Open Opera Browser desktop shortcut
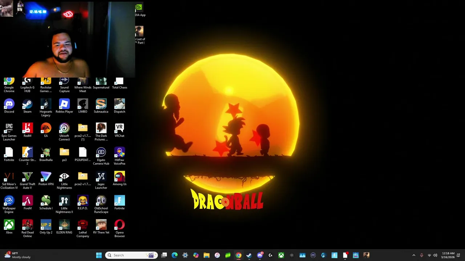Viewport: 465px width, 261px height. [x=120, y=229]
